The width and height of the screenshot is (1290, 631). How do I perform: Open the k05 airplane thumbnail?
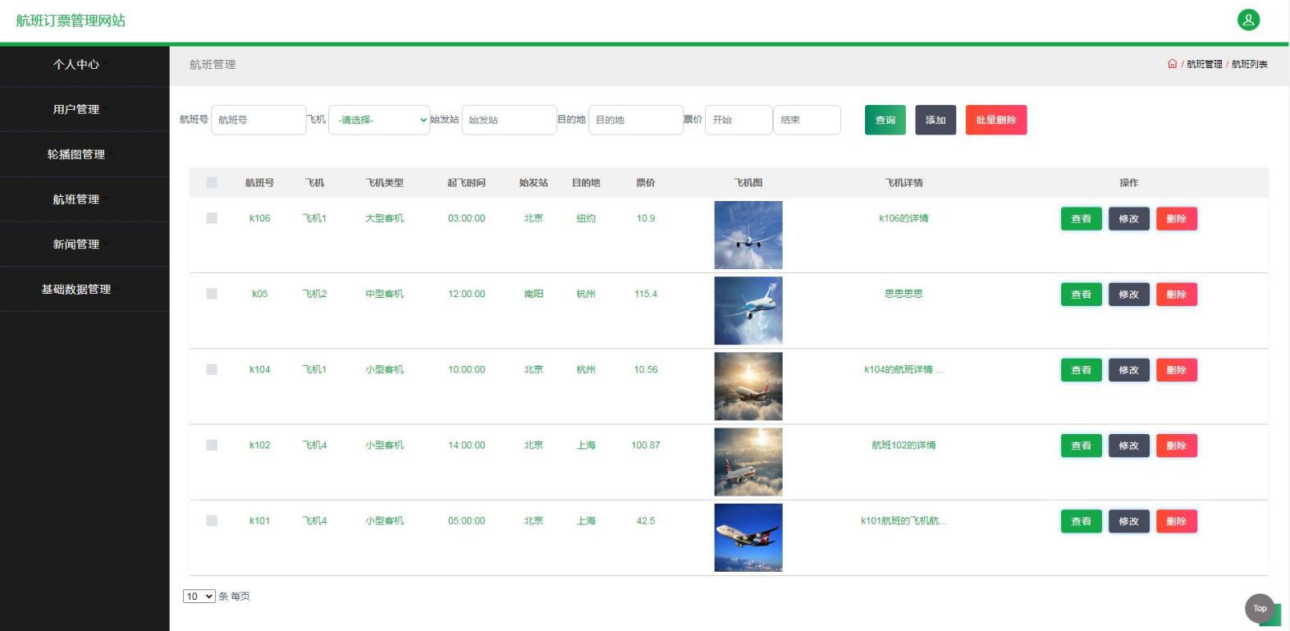(748, 310)
